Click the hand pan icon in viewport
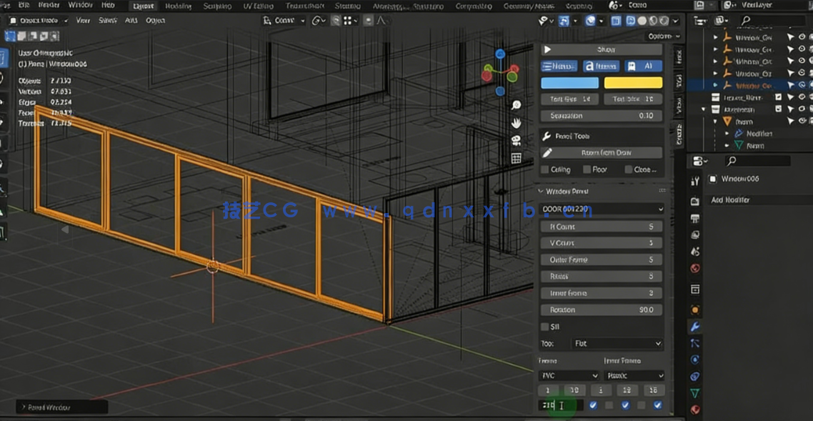 pos(517,123)
